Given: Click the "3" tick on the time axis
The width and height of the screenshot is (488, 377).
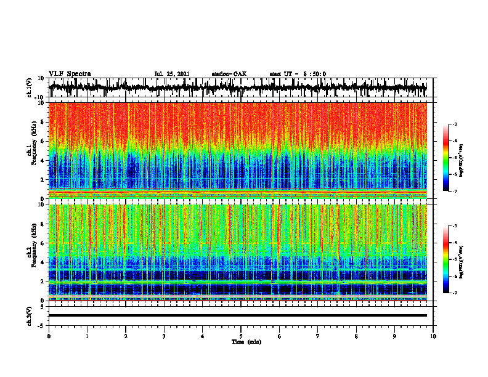Looking at the screenshot, I should point(164,336).
